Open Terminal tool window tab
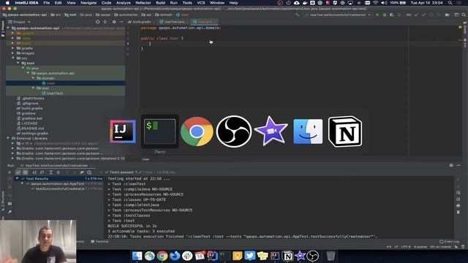 pos(99,242)
